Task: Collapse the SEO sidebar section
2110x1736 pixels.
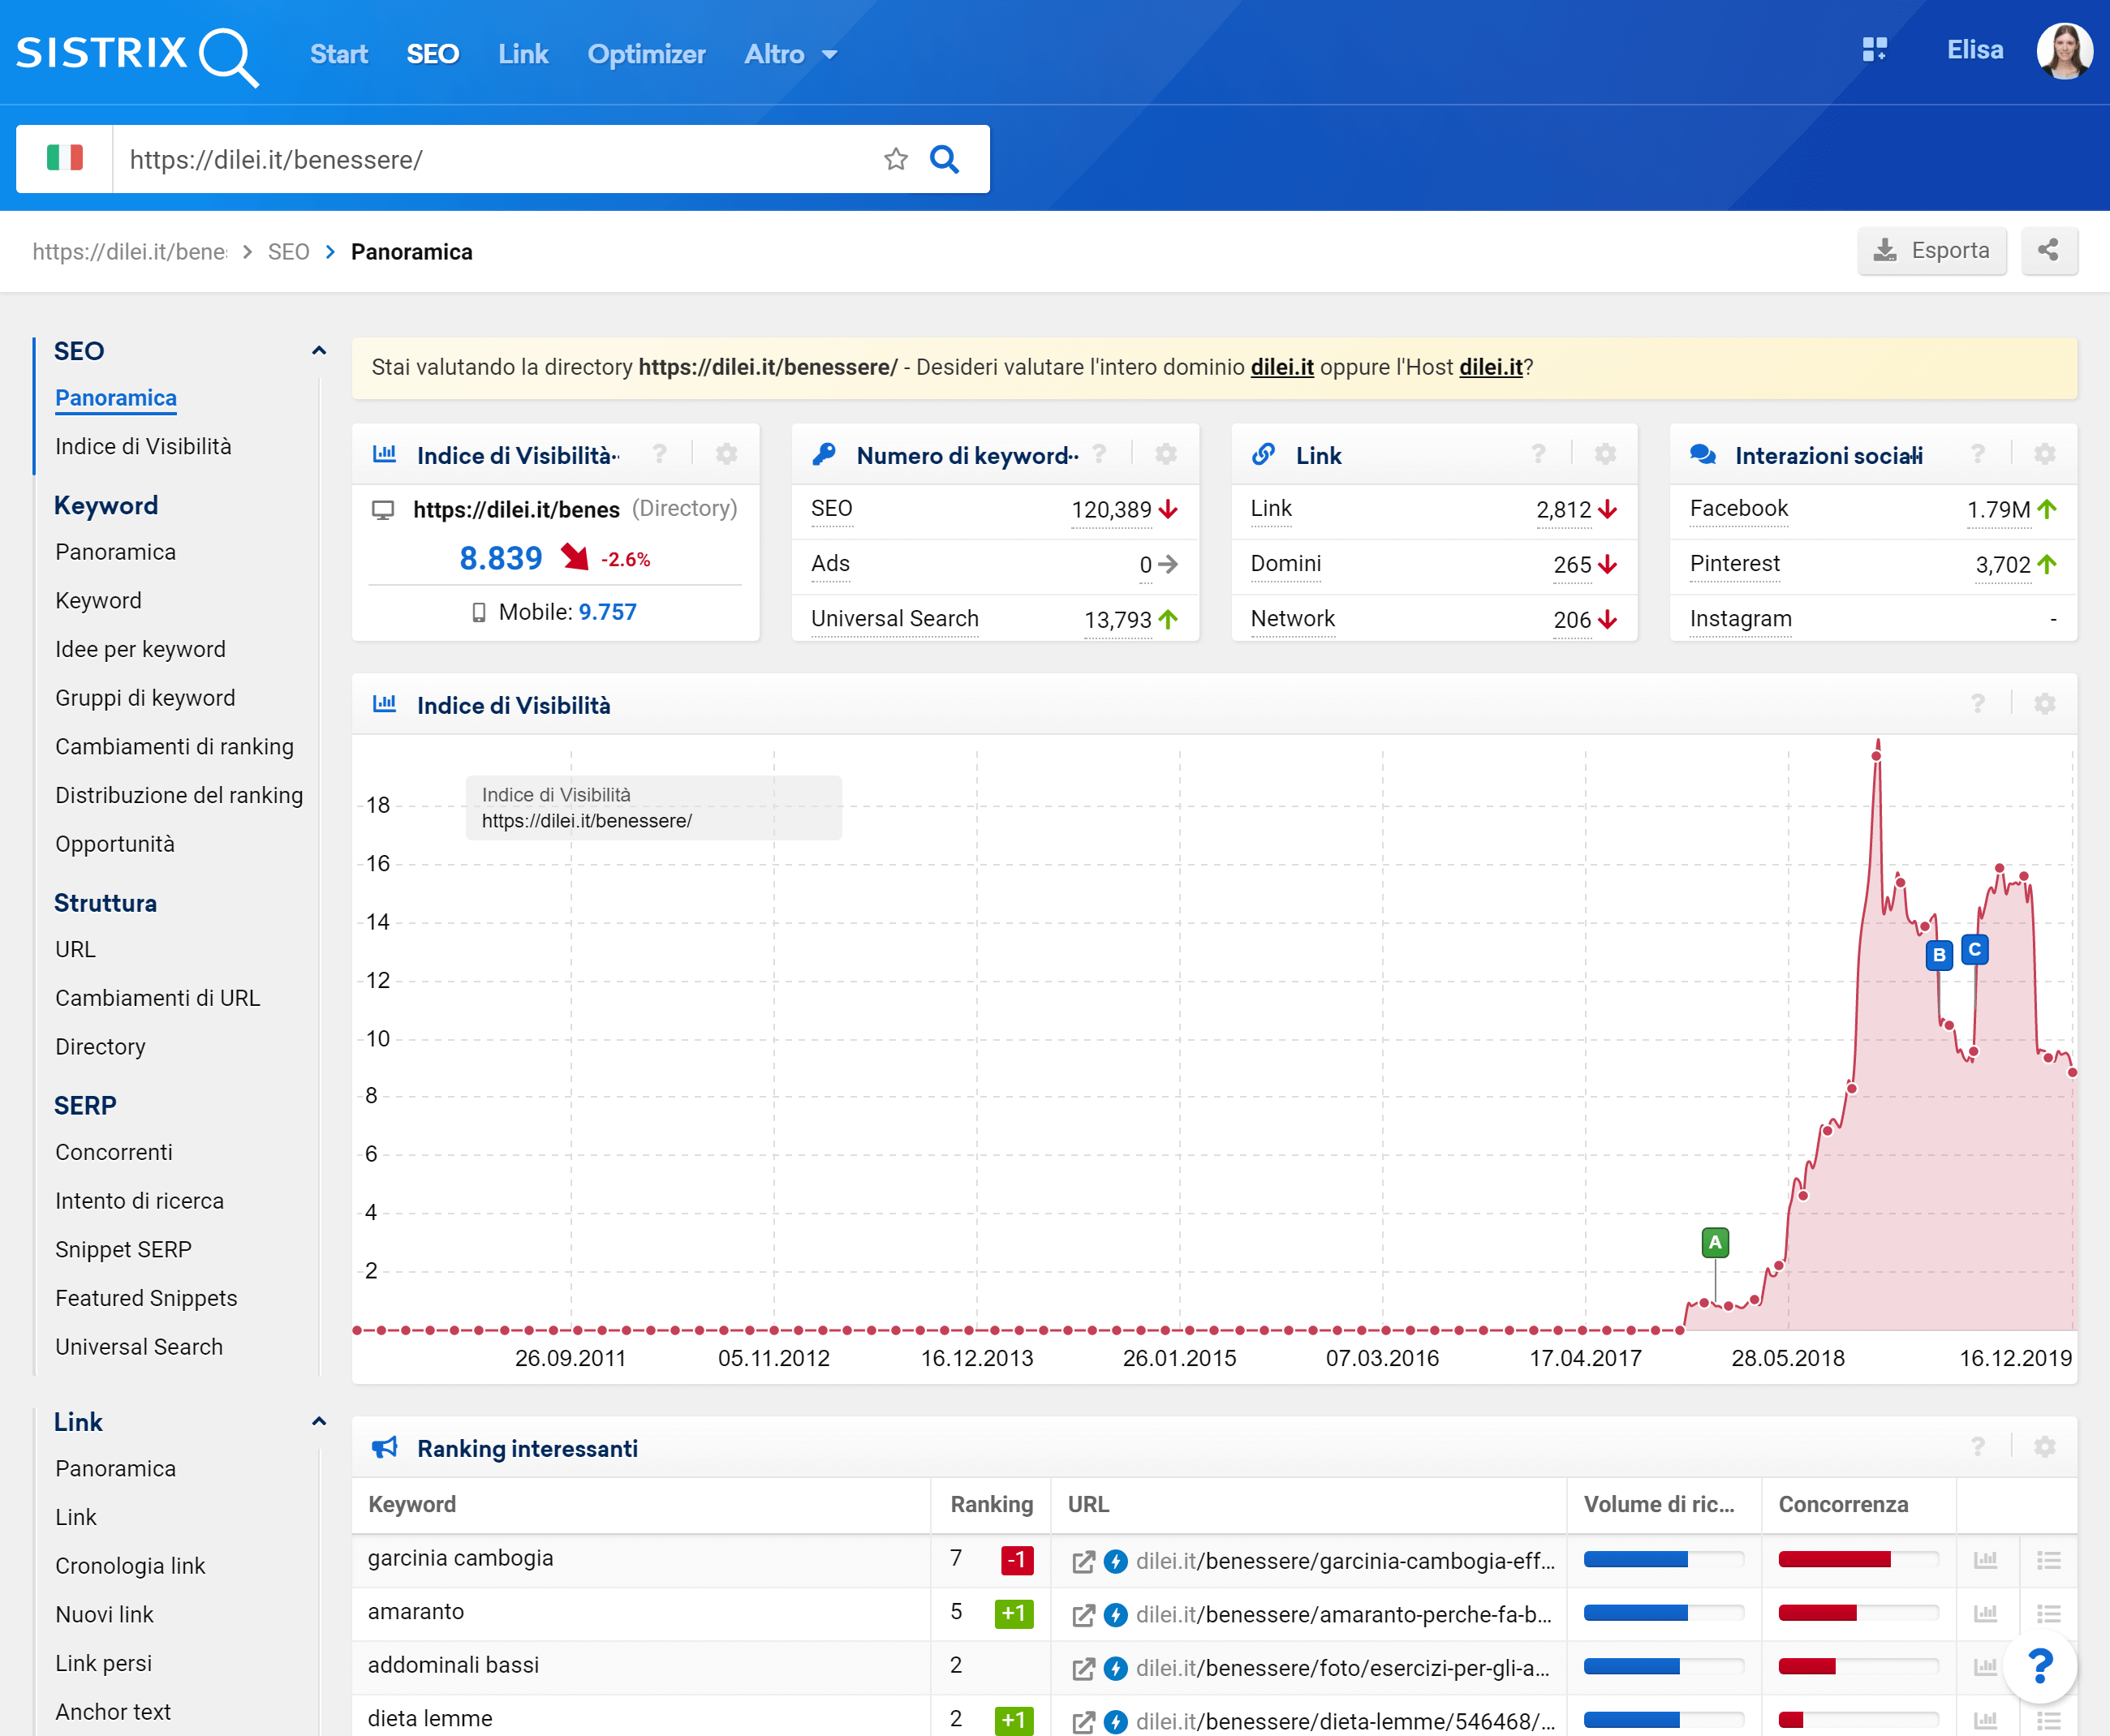Action: pos(318,351)
